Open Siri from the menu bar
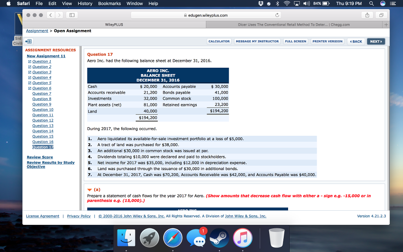The height and width of the screenshot is (252, 403). 383,3
